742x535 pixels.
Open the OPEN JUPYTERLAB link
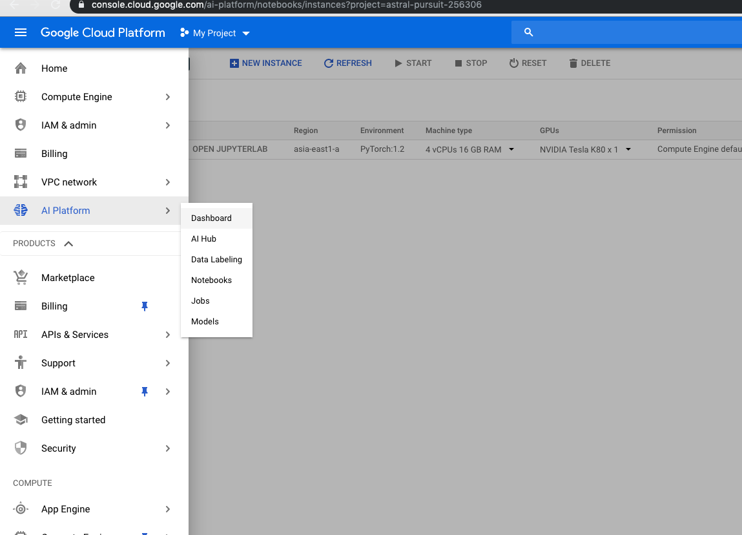230,149
